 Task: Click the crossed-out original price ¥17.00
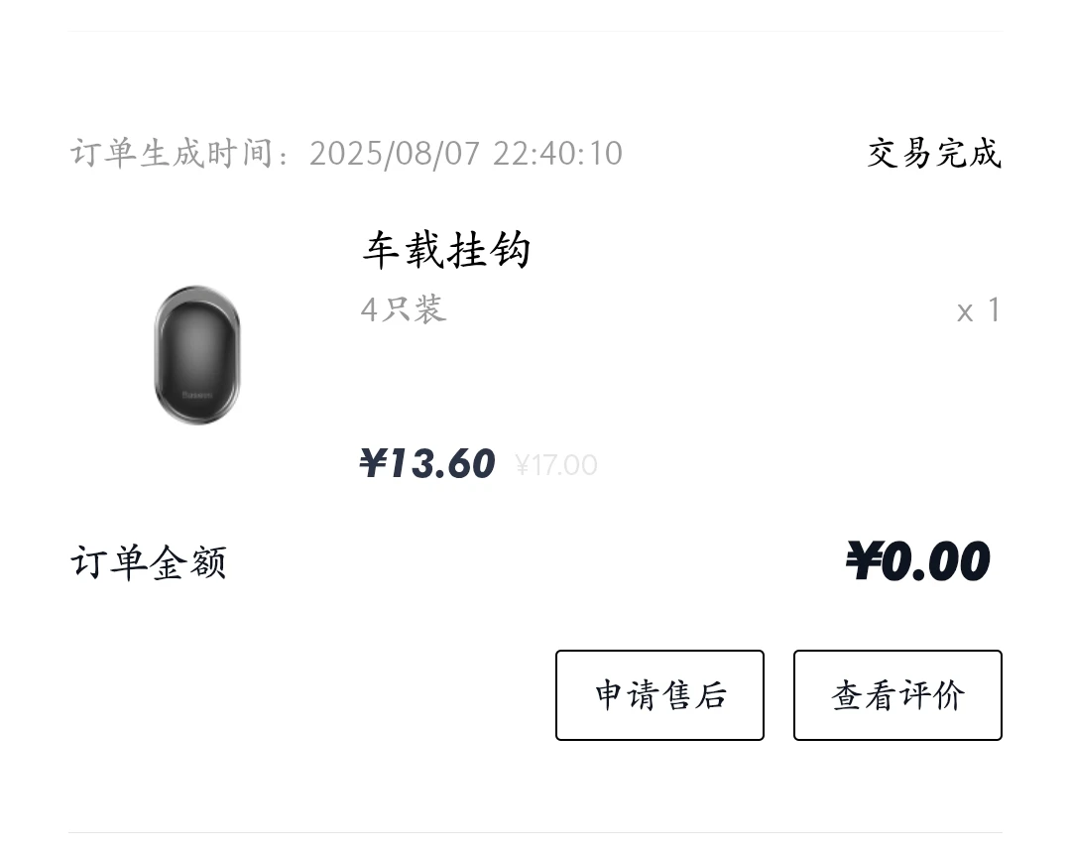tap(556, 465)
